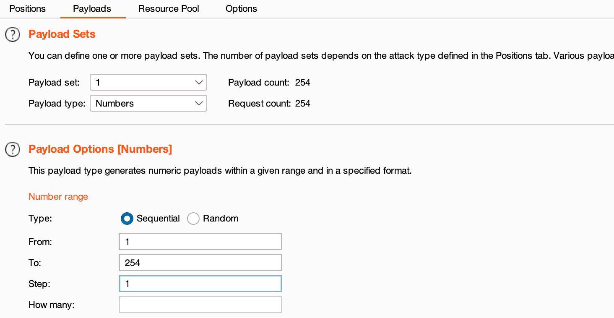The width and height of the screenshot is (614, 318).
Task: Open Payload Options help icon
Action: [x=13, y=149]
